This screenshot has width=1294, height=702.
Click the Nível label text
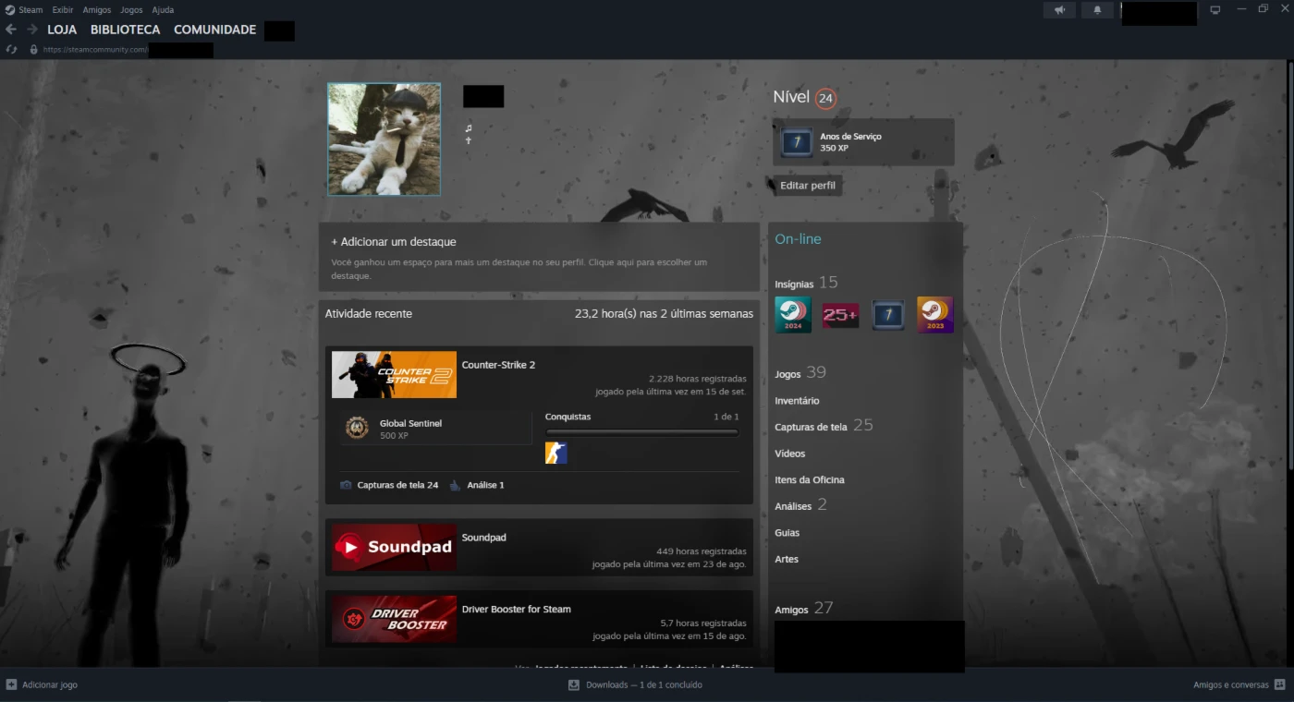tap(791, 97)
